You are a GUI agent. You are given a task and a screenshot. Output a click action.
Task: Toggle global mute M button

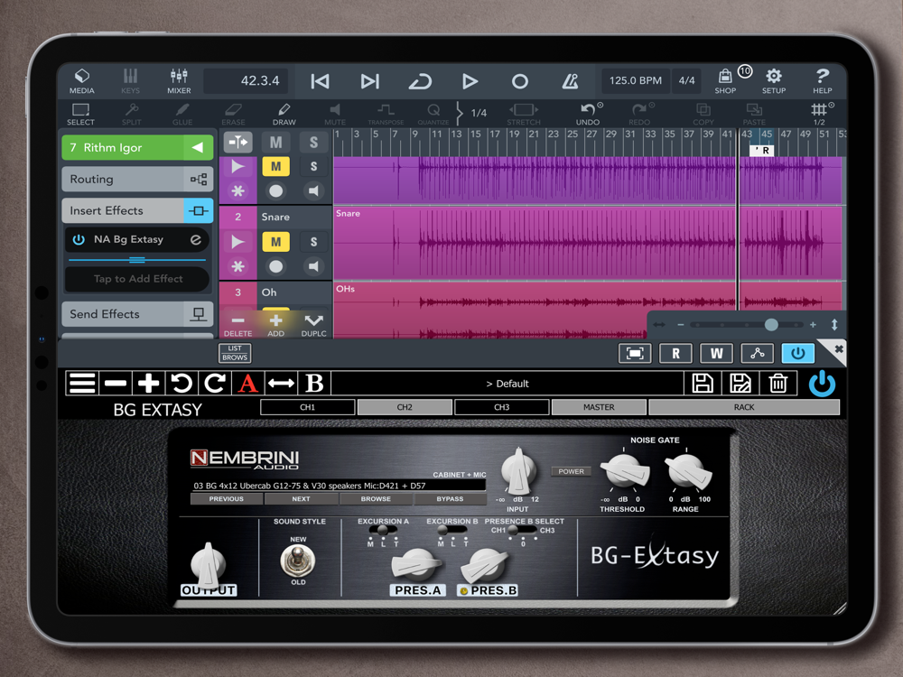(x=275, y=143)
